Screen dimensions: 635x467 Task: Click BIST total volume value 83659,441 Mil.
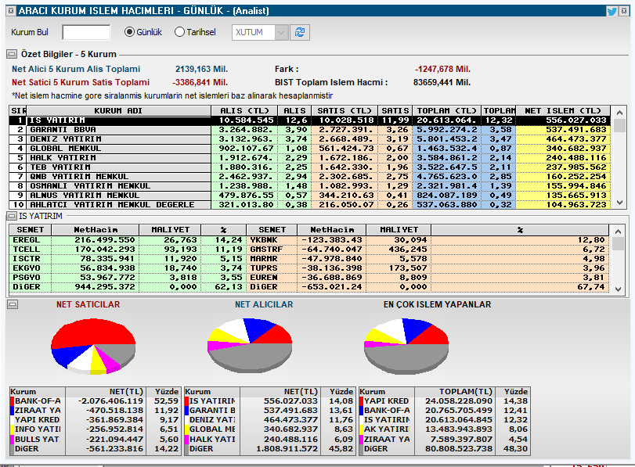[x=442, y=83]
